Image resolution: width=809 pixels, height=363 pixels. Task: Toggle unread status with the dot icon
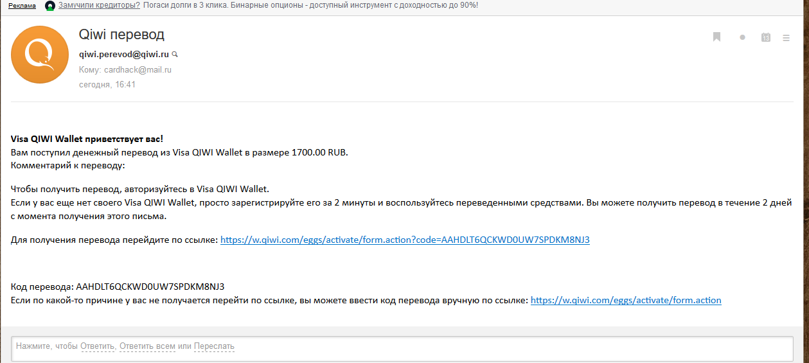742,37
